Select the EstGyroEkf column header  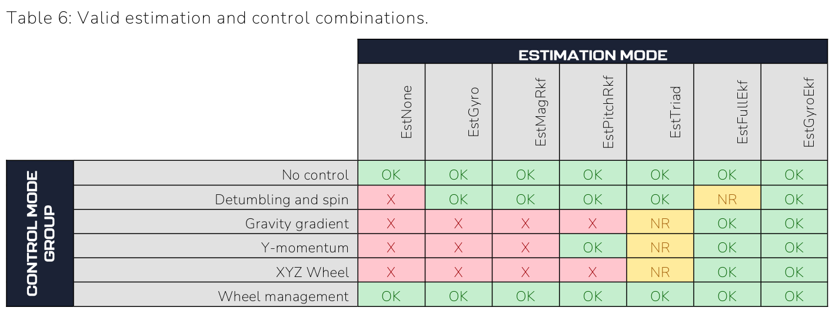(809, 112)
